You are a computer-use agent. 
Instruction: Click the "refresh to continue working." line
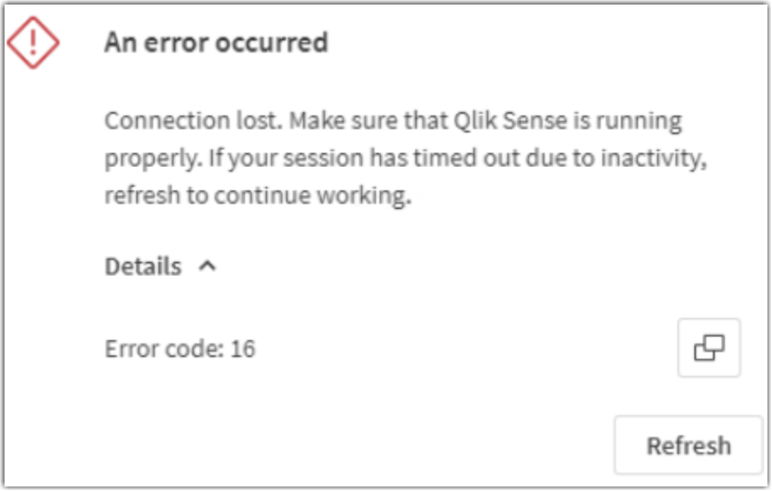click(258, 195)
